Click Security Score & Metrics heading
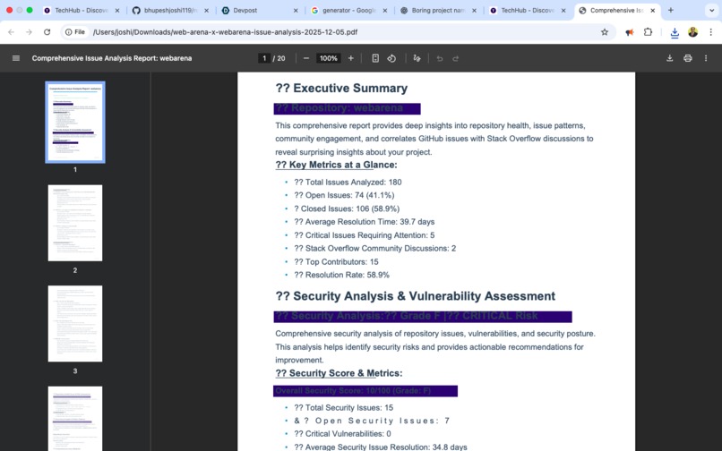Image resolution: width=722 pixels, height=451 pixels. click(x=339, y=373)
